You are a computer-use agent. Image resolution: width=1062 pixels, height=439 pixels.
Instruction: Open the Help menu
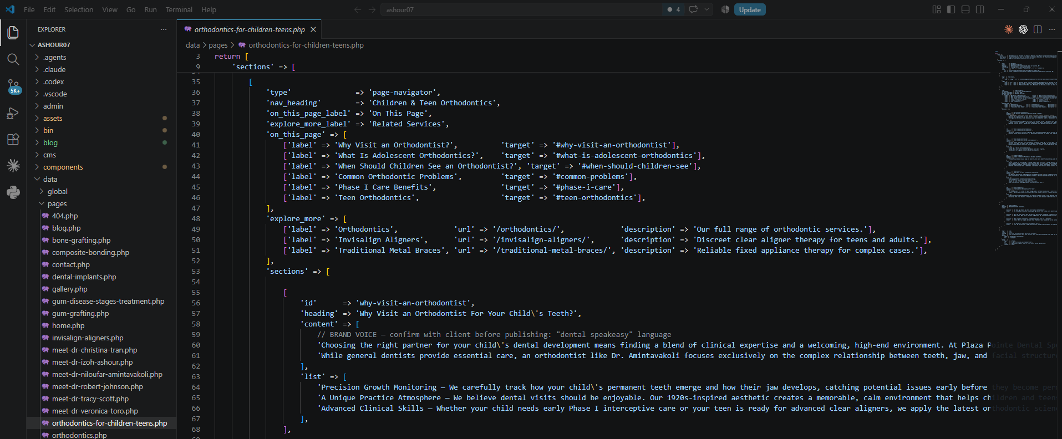point(209,9)
